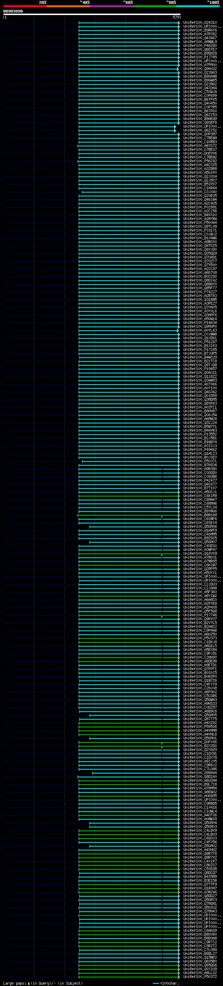The image size is (223, 986).
Task: Select hit label UniRef100_A6YG72
Action: [200, 146]
